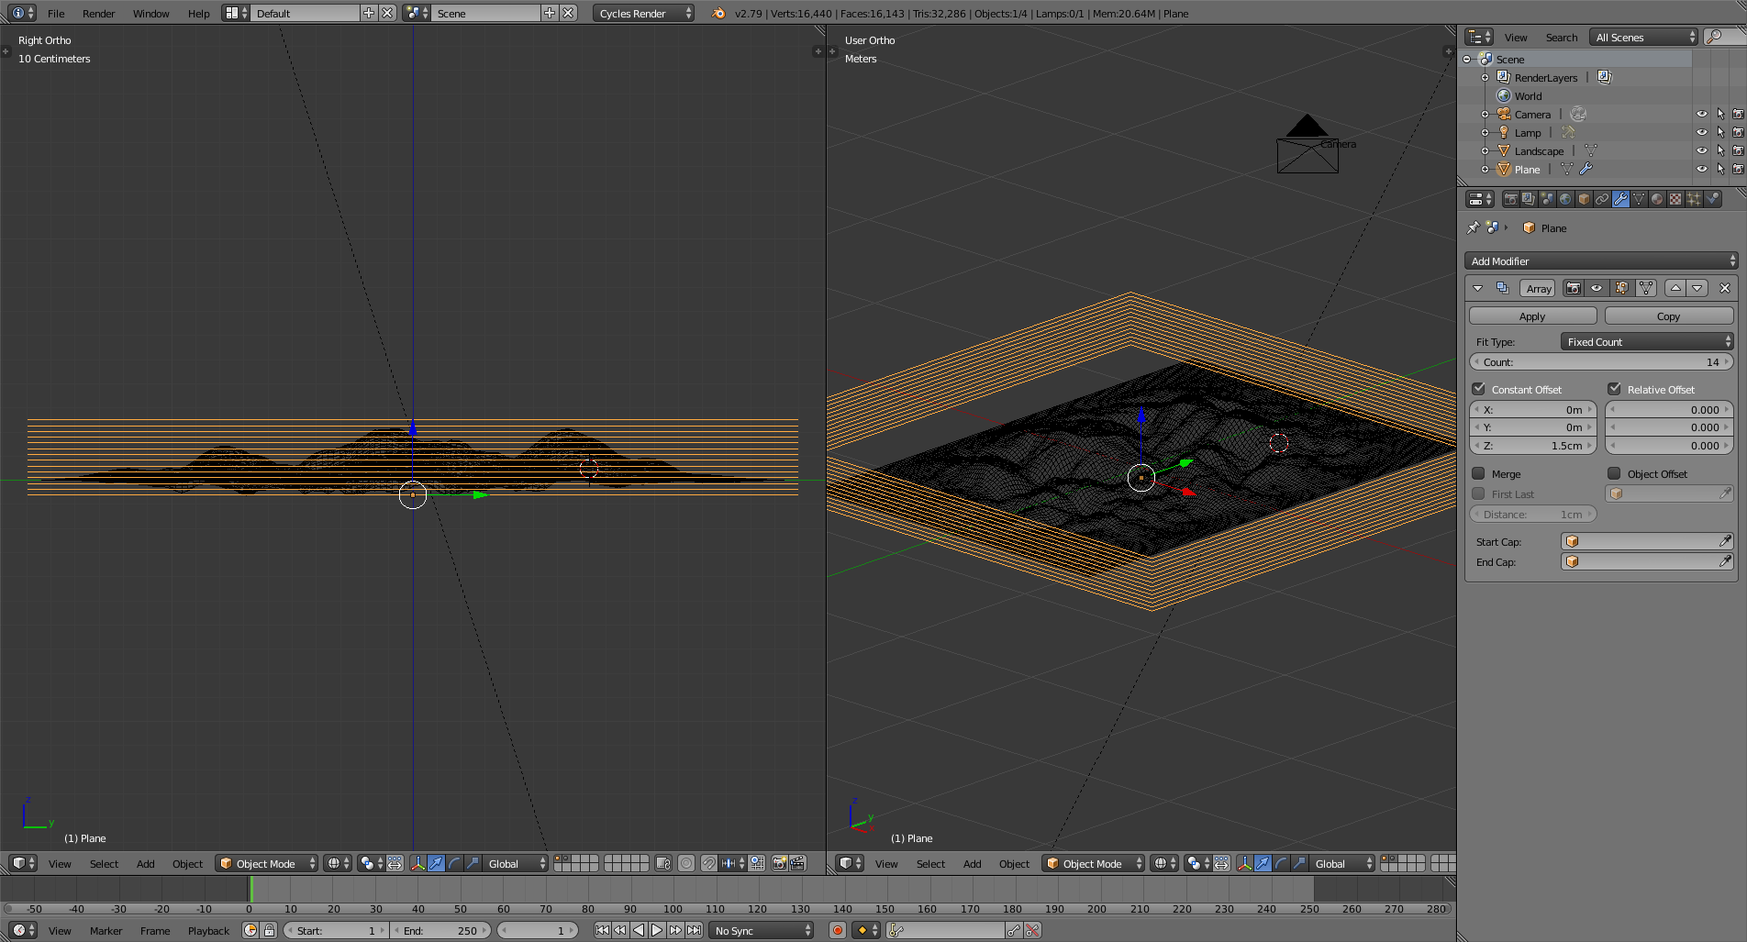Disable the Relative Offset checkbox
The height and width of the screenshot is (942, 1747).
pos(1614,389)
